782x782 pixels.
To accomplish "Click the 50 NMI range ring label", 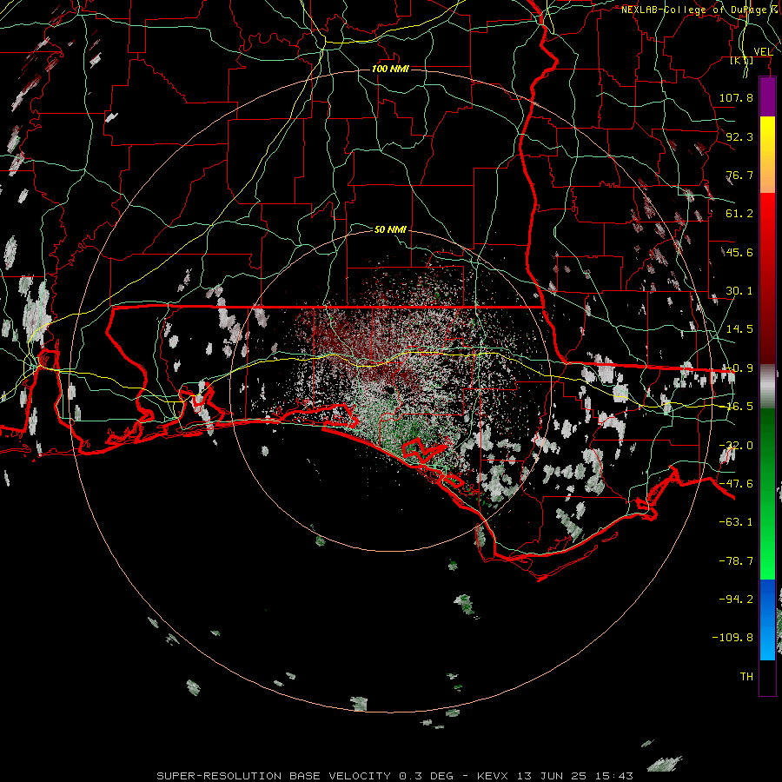I will pyautogui.click(x=390, y=229).
